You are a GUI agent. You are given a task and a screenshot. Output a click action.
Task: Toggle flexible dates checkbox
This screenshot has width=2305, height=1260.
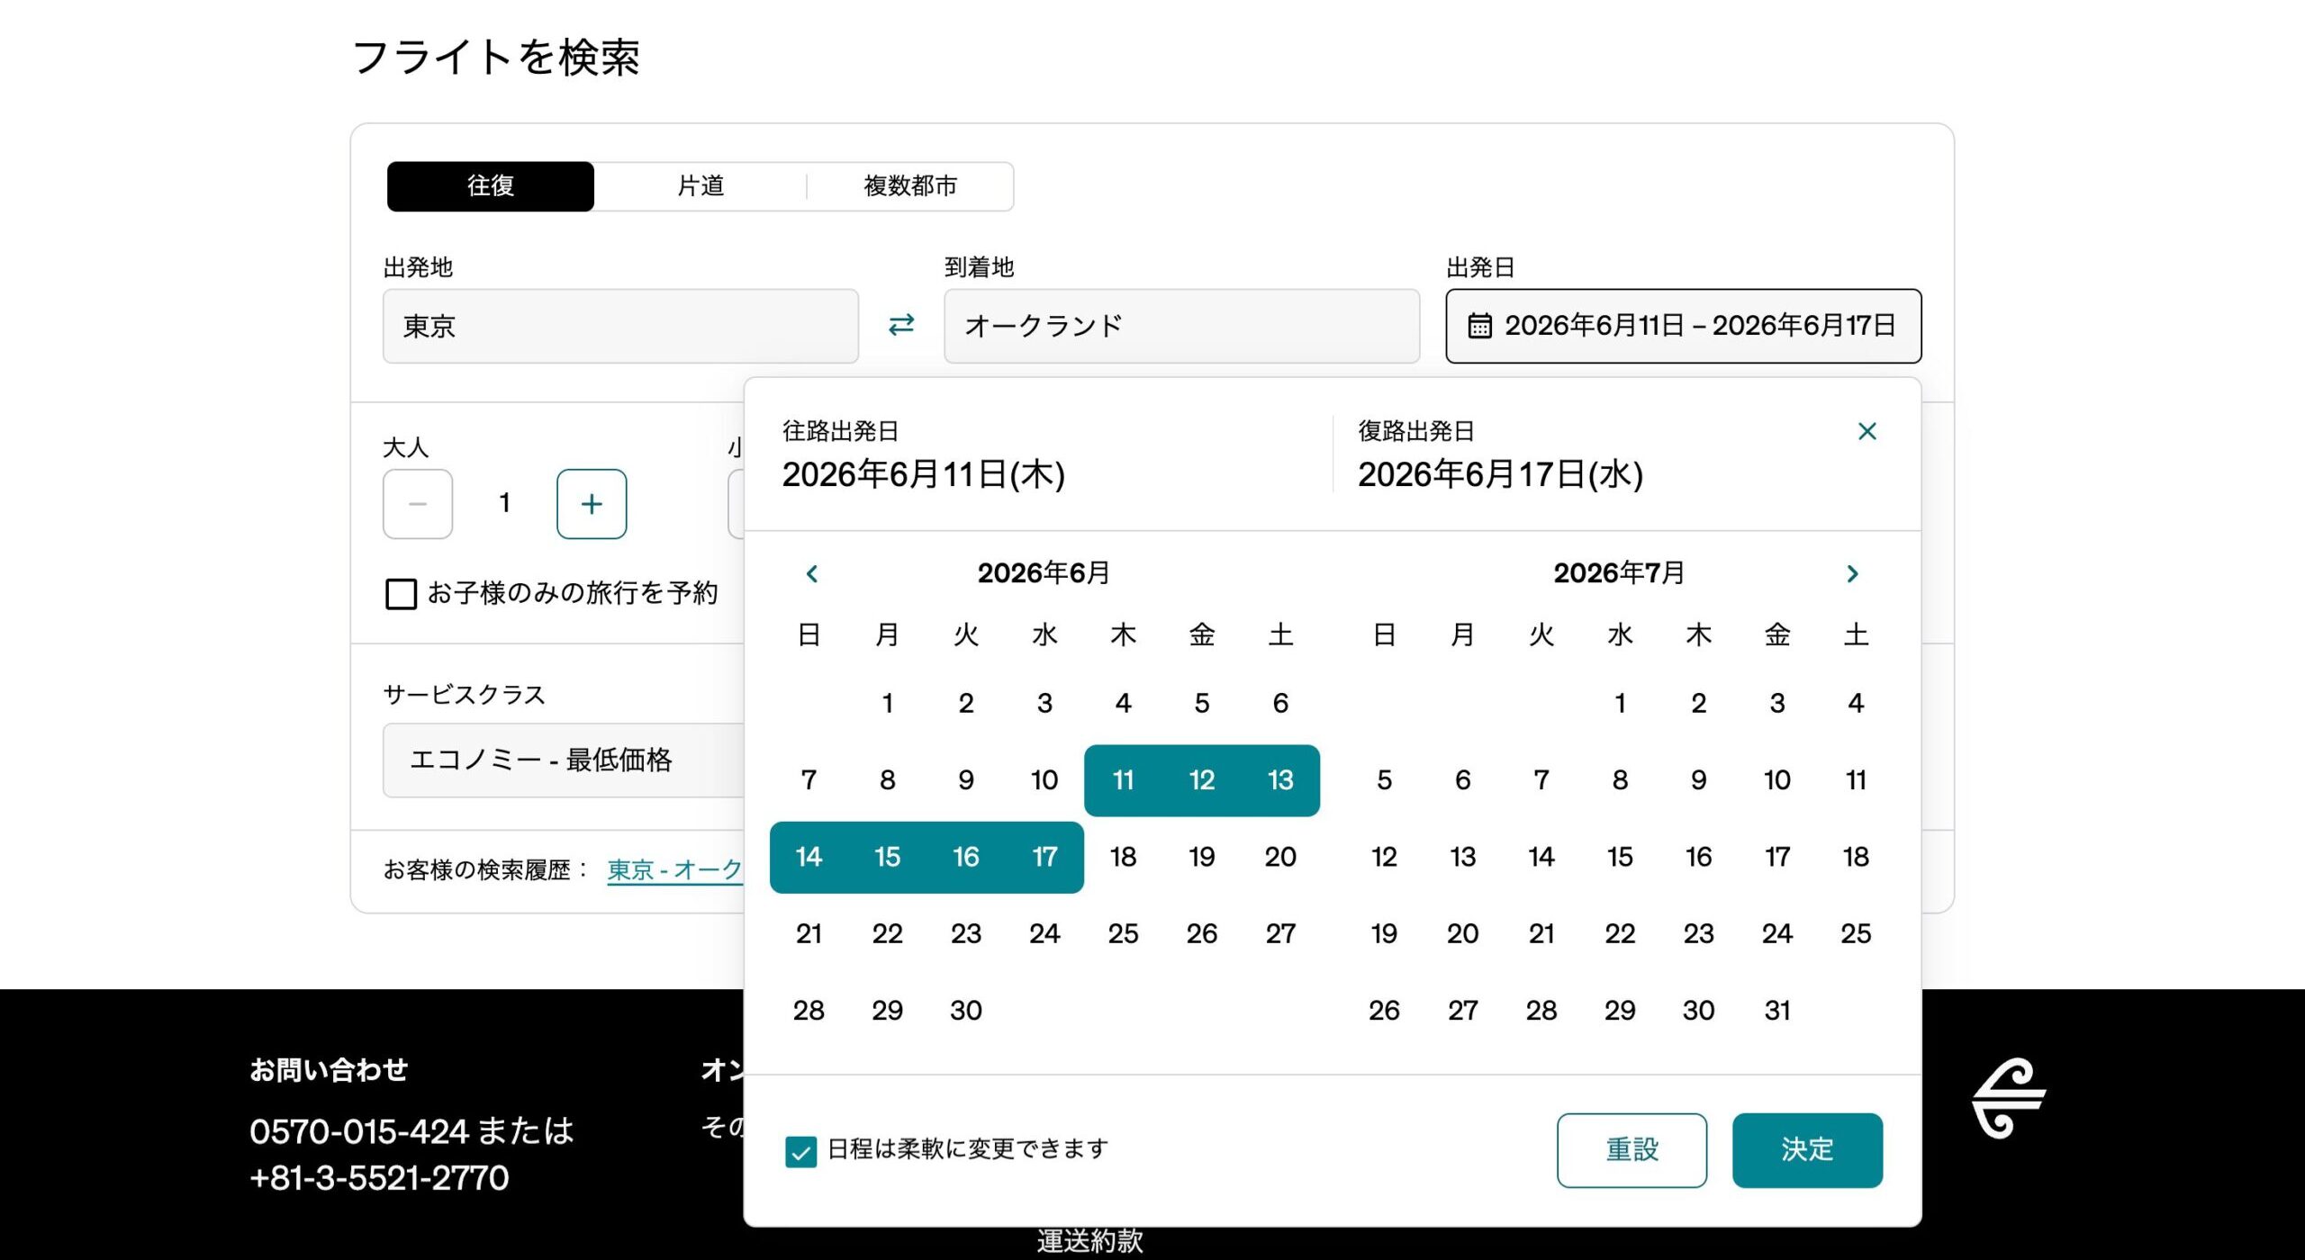click(x=800, y=1151)
